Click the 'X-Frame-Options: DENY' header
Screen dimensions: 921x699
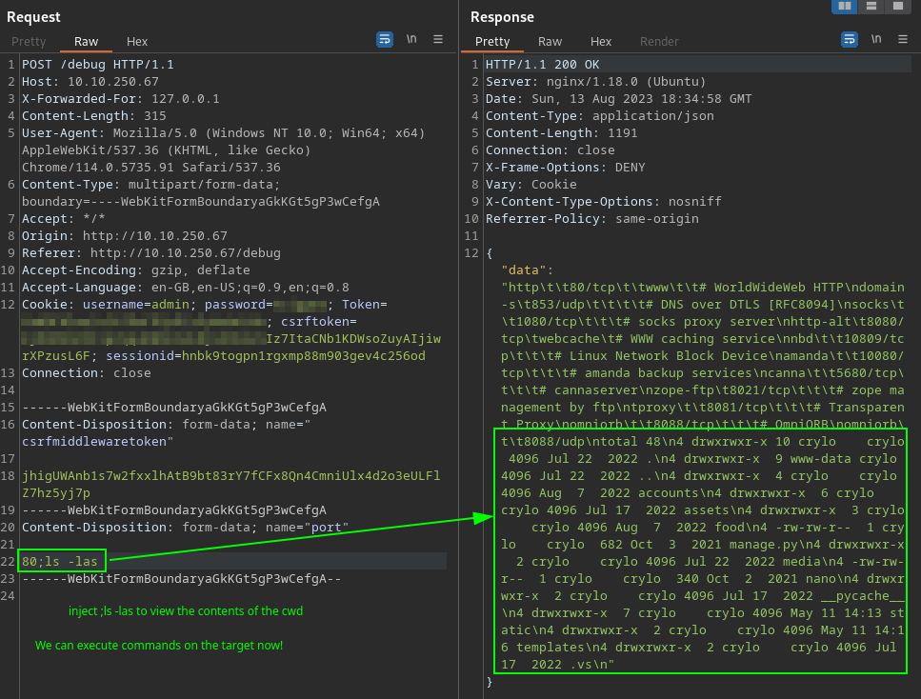(x=565, y=168)
